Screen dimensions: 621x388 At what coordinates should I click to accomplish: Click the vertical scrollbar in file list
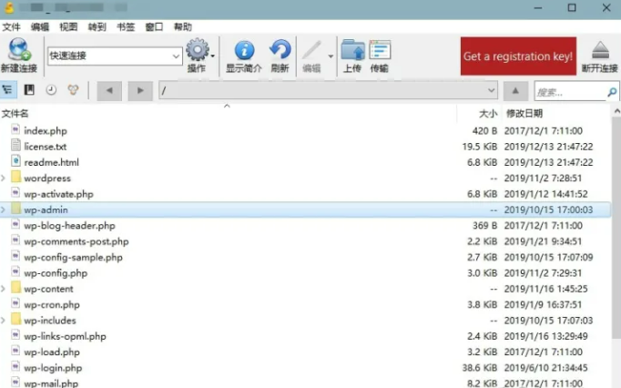[x=616, y=228]
